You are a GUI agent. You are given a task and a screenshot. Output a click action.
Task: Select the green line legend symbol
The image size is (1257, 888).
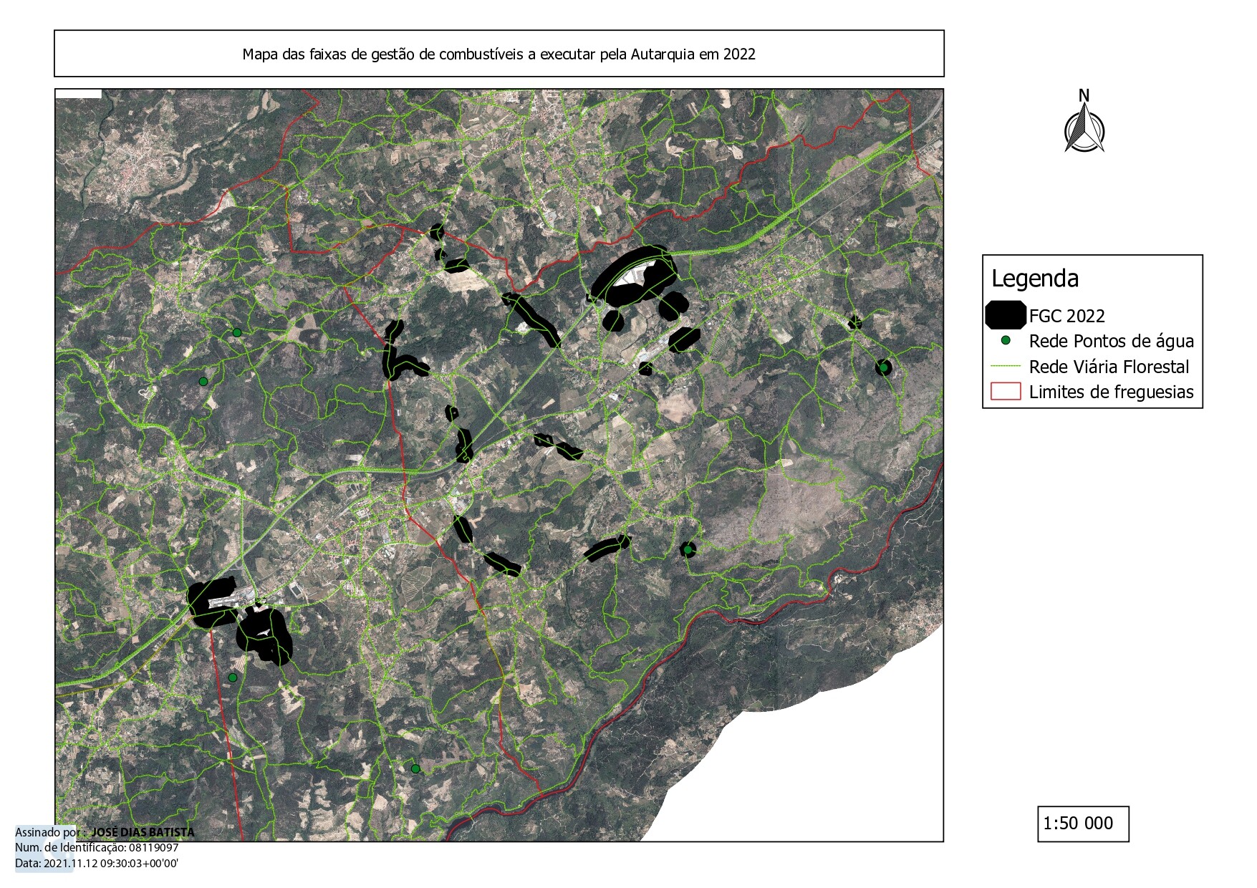[1005, 366]
